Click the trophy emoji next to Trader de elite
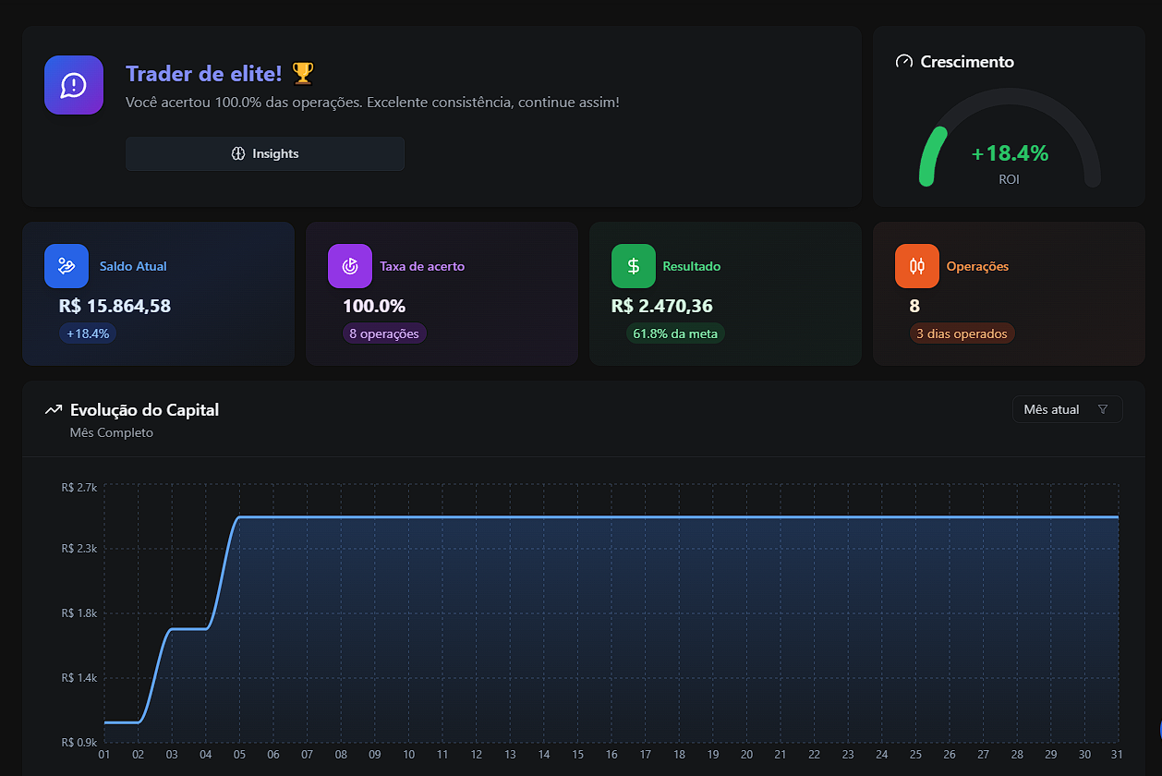The height and width of the screenshot is (776, 1162). [x=301, y=72]
